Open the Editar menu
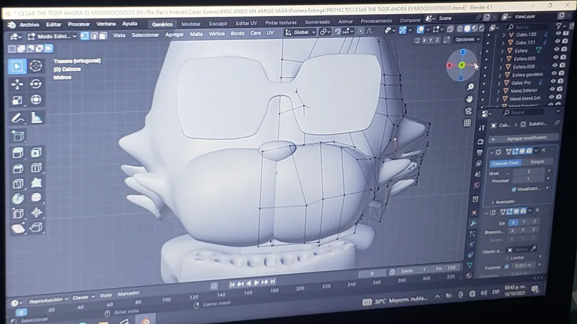 click(x=54, y=24)
